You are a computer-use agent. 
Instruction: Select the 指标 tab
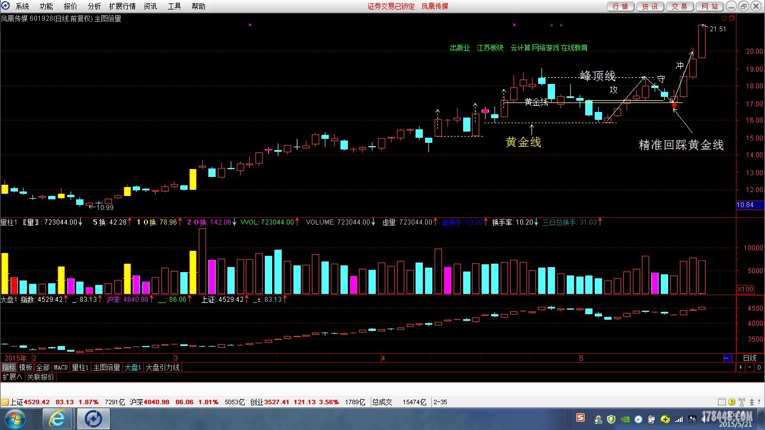[x=8, y=367]
